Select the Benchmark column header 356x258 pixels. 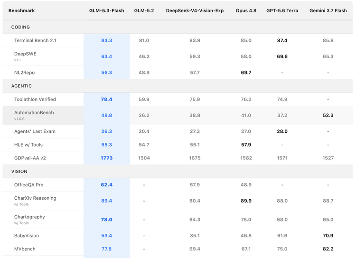click(x=21, y=10)
